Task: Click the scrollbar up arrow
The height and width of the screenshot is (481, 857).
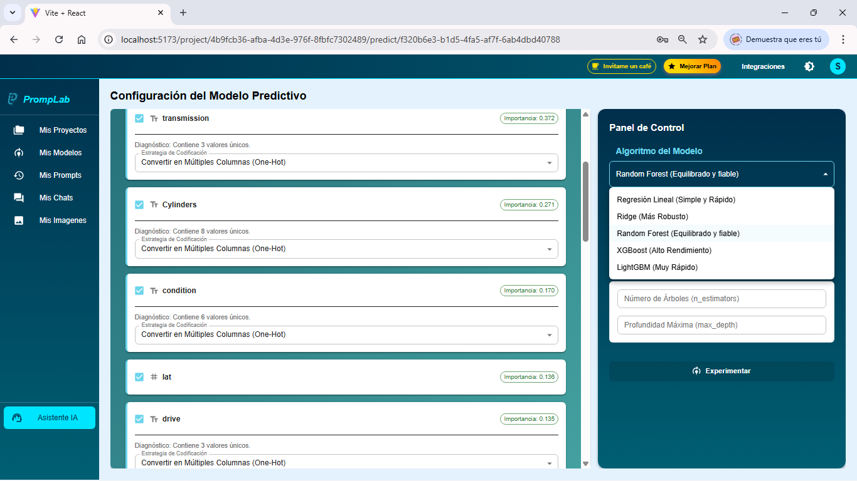Action: click(x=585, y=114)
